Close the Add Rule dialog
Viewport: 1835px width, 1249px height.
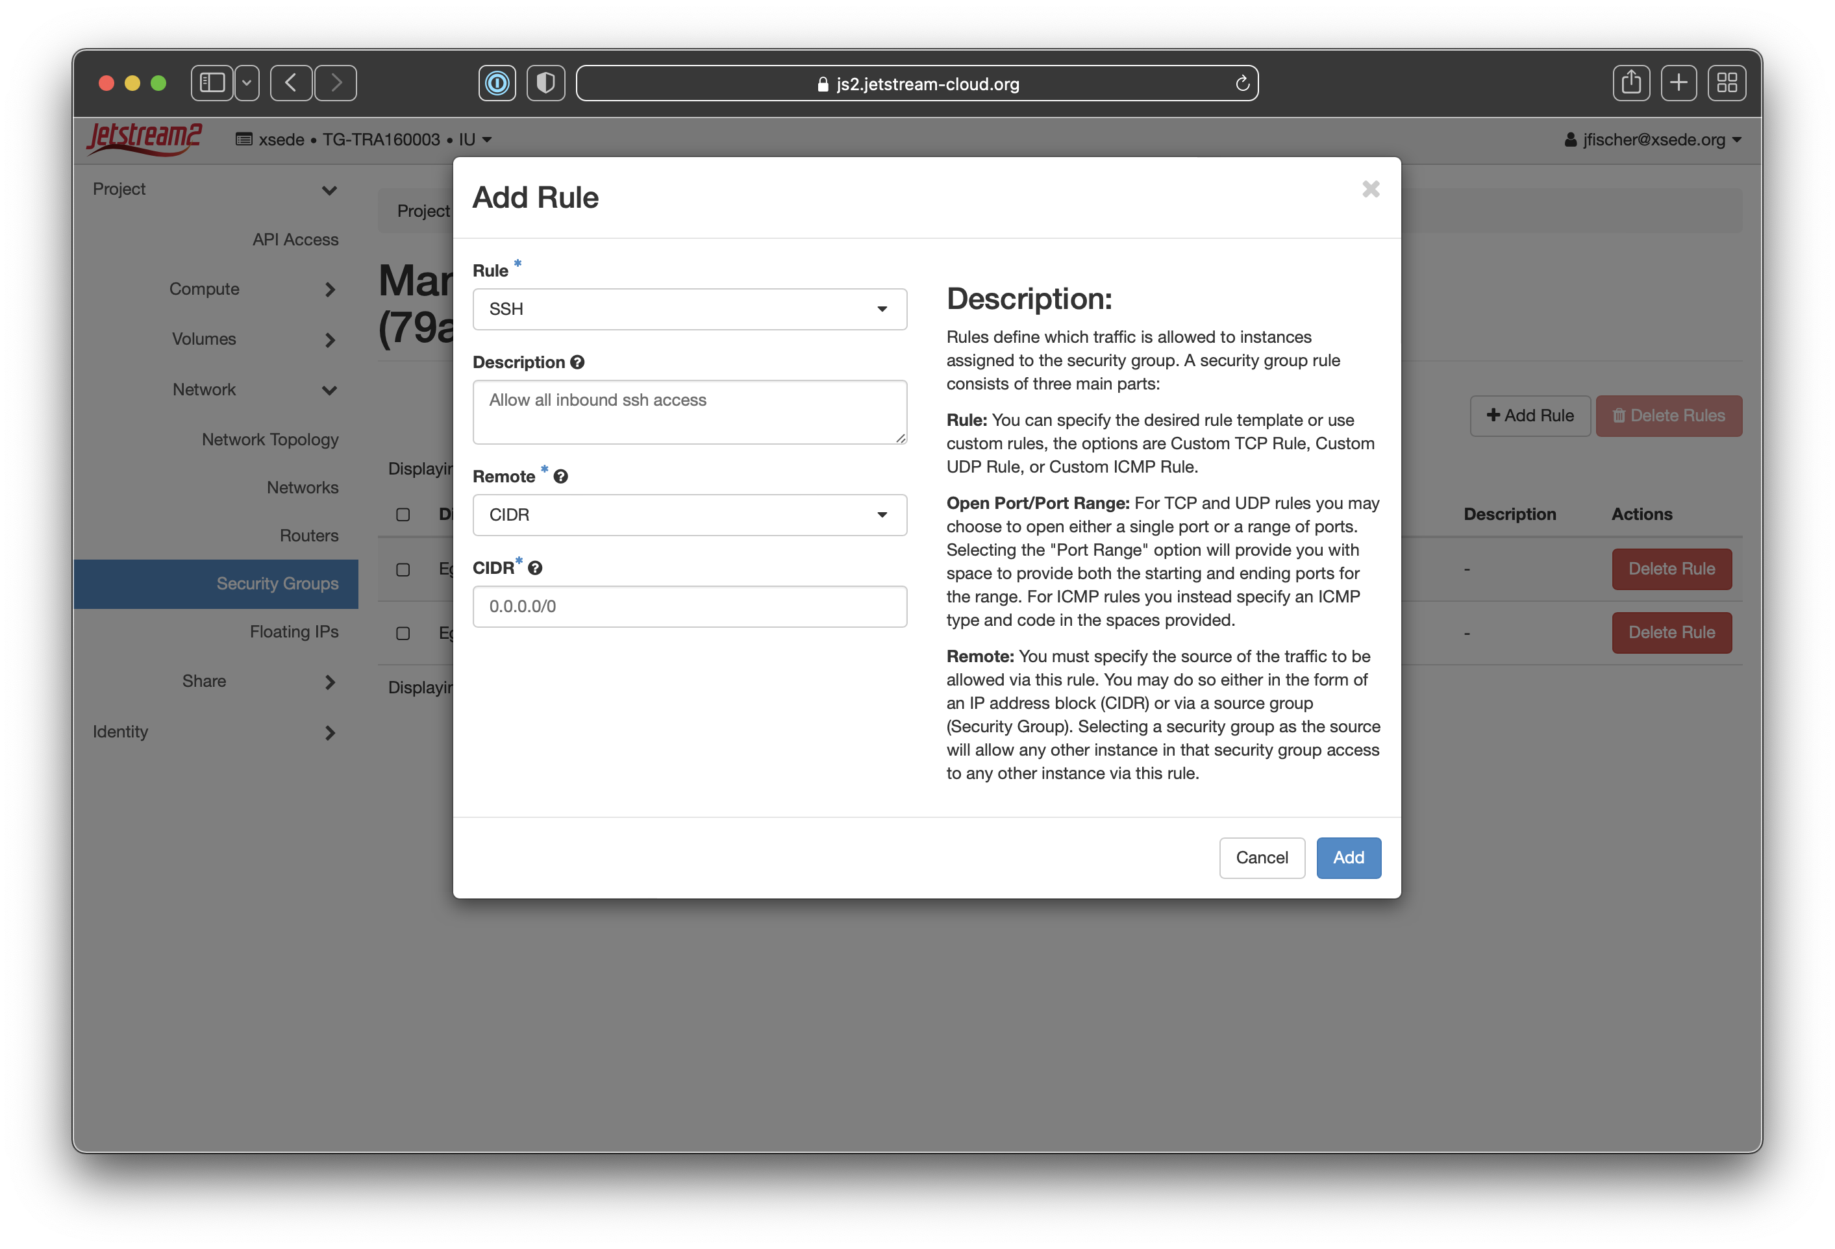pyautogui.click(x=1371, y=190)
